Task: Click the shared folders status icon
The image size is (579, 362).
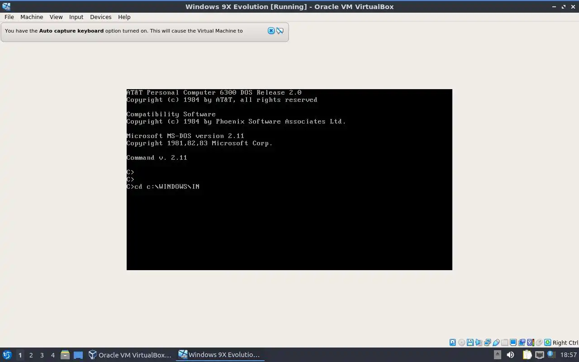Action: click(x=504, y=343)
